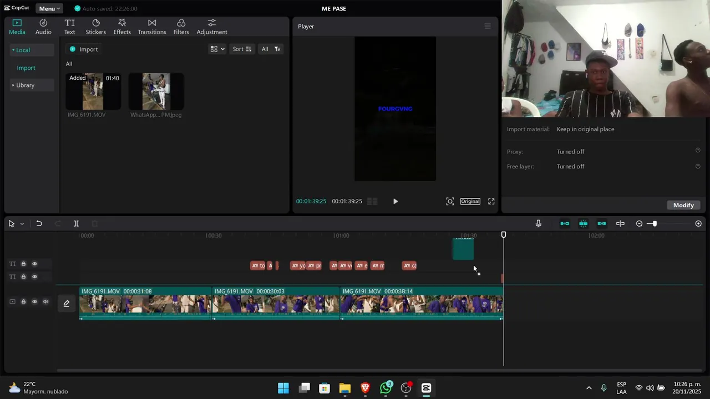
Task: Adjust the timeline zoom slider handle
Action: point(655,223)
